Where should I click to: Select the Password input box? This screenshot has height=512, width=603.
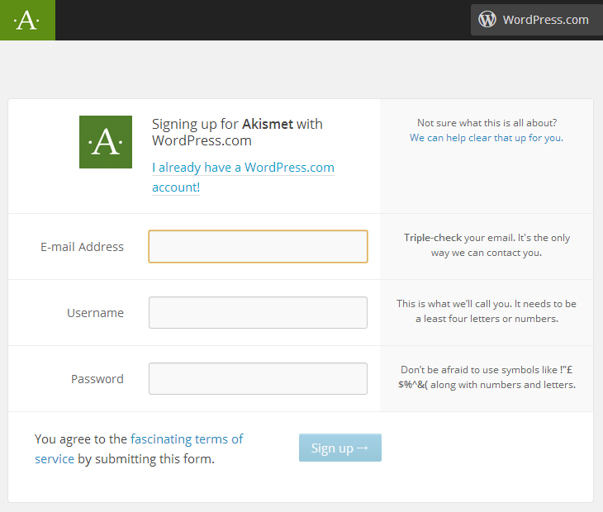[258, 379]
